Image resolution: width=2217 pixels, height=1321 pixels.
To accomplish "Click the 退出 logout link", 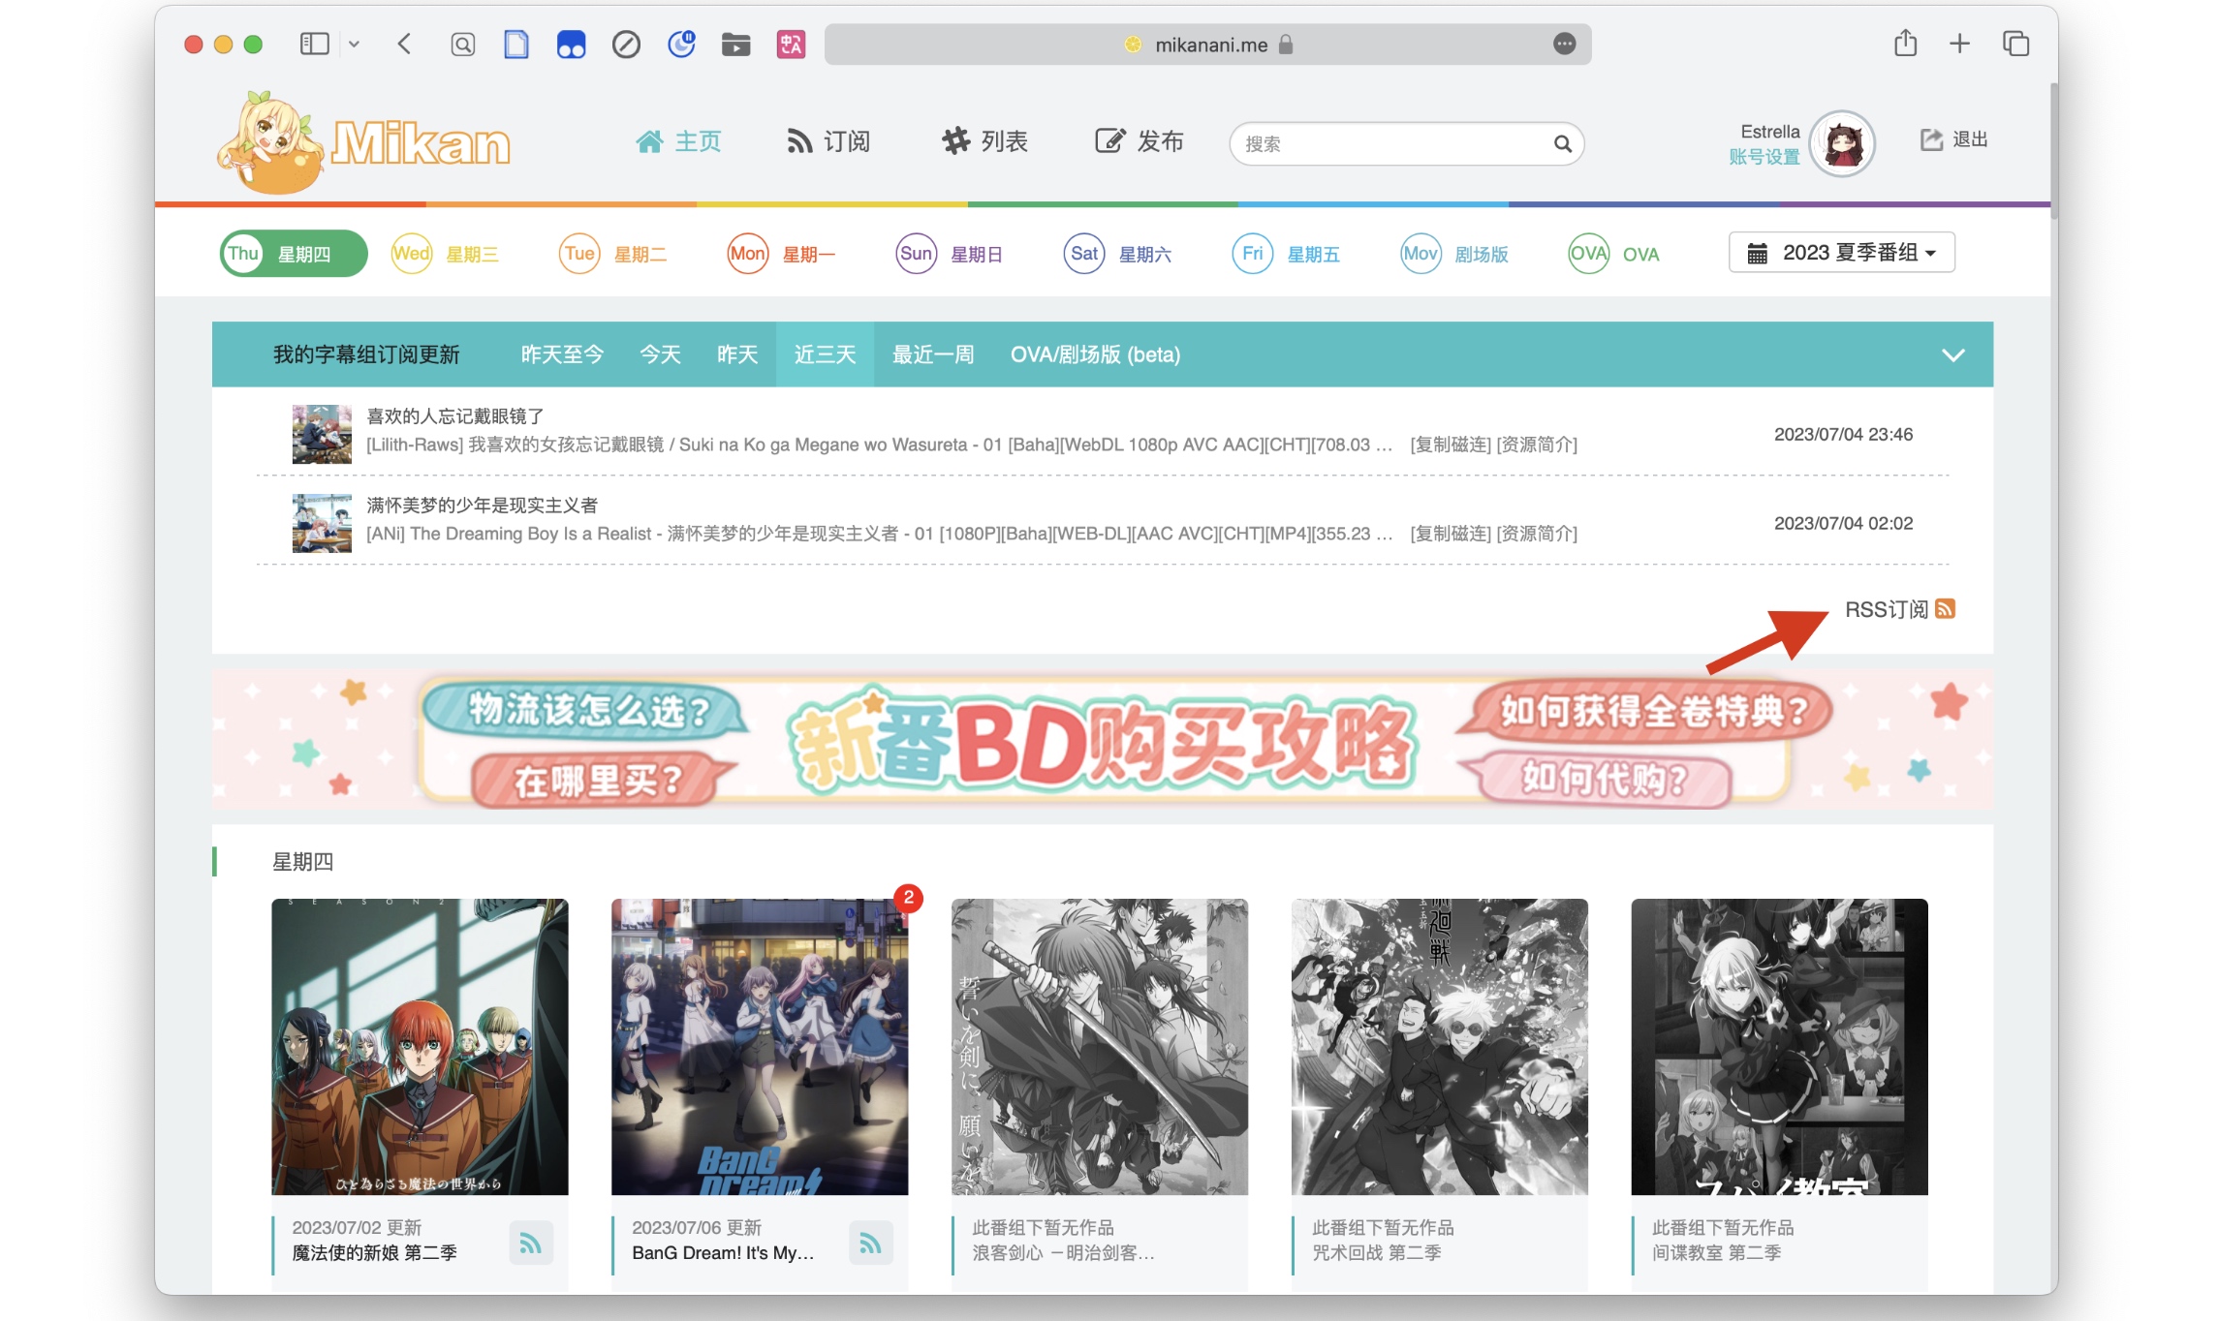I will pyautogui.click(x=1952, y=139).
